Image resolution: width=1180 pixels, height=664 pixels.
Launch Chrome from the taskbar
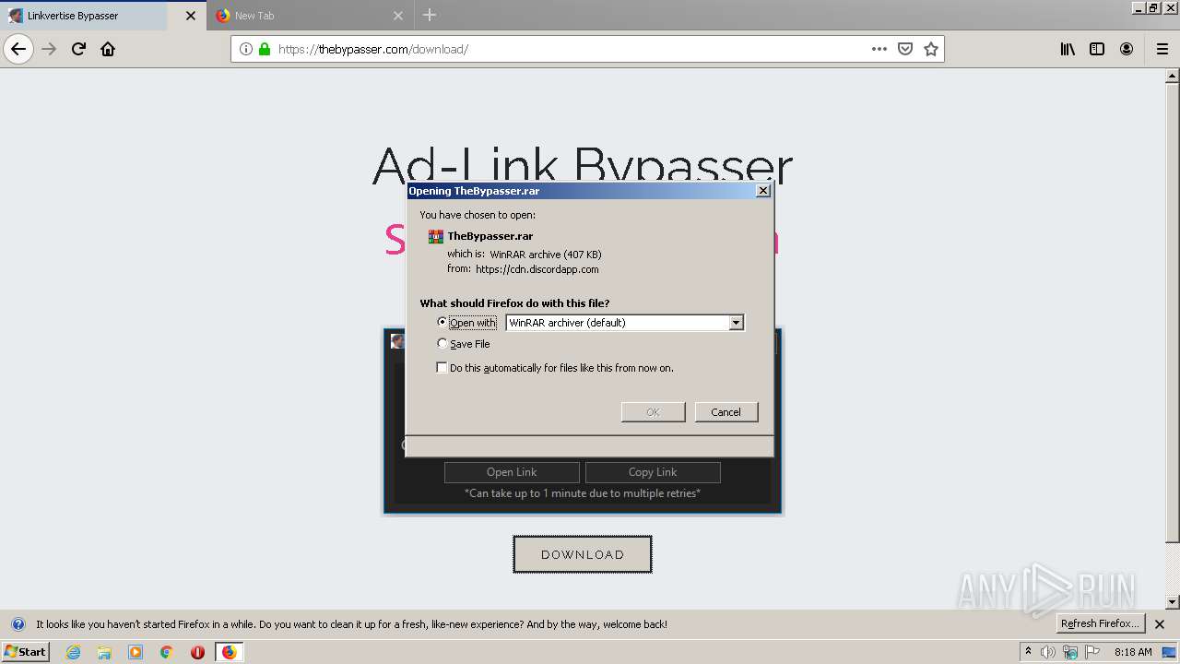point(166,652)
